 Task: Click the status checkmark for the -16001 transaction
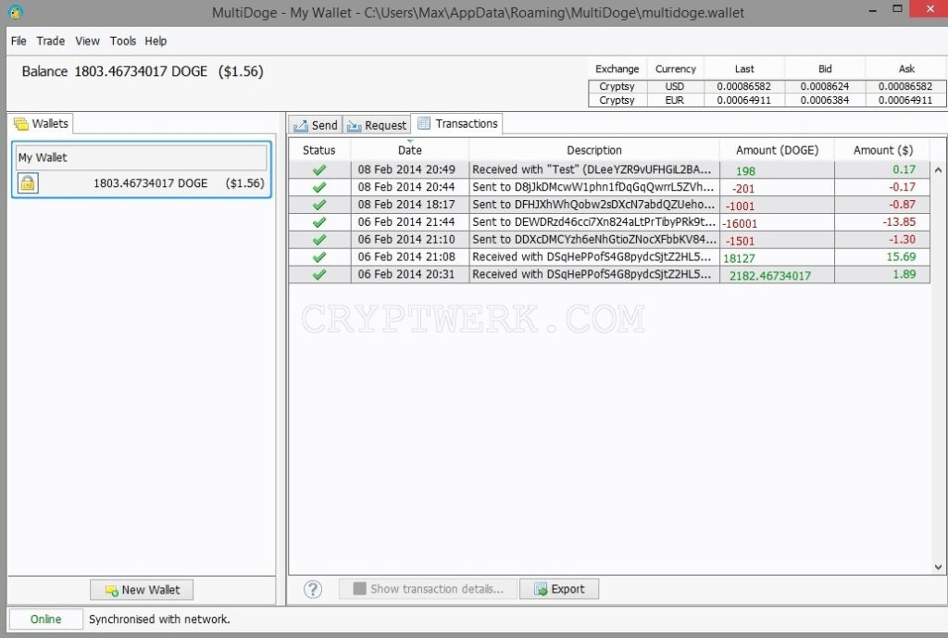click(319, 222)
